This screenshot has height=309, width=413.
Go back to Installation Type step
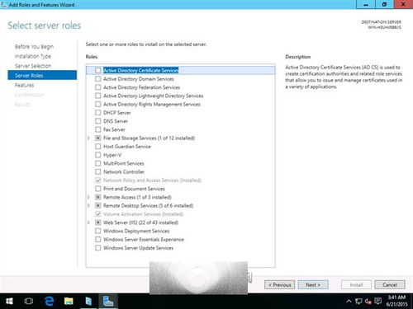pos(33,56)
